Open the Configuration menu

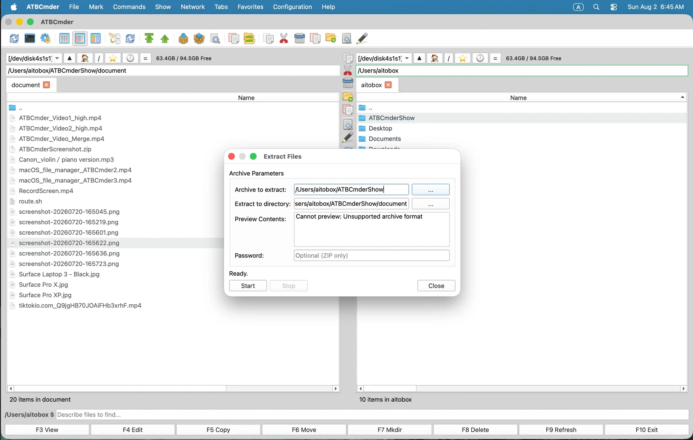click(293, 7)
